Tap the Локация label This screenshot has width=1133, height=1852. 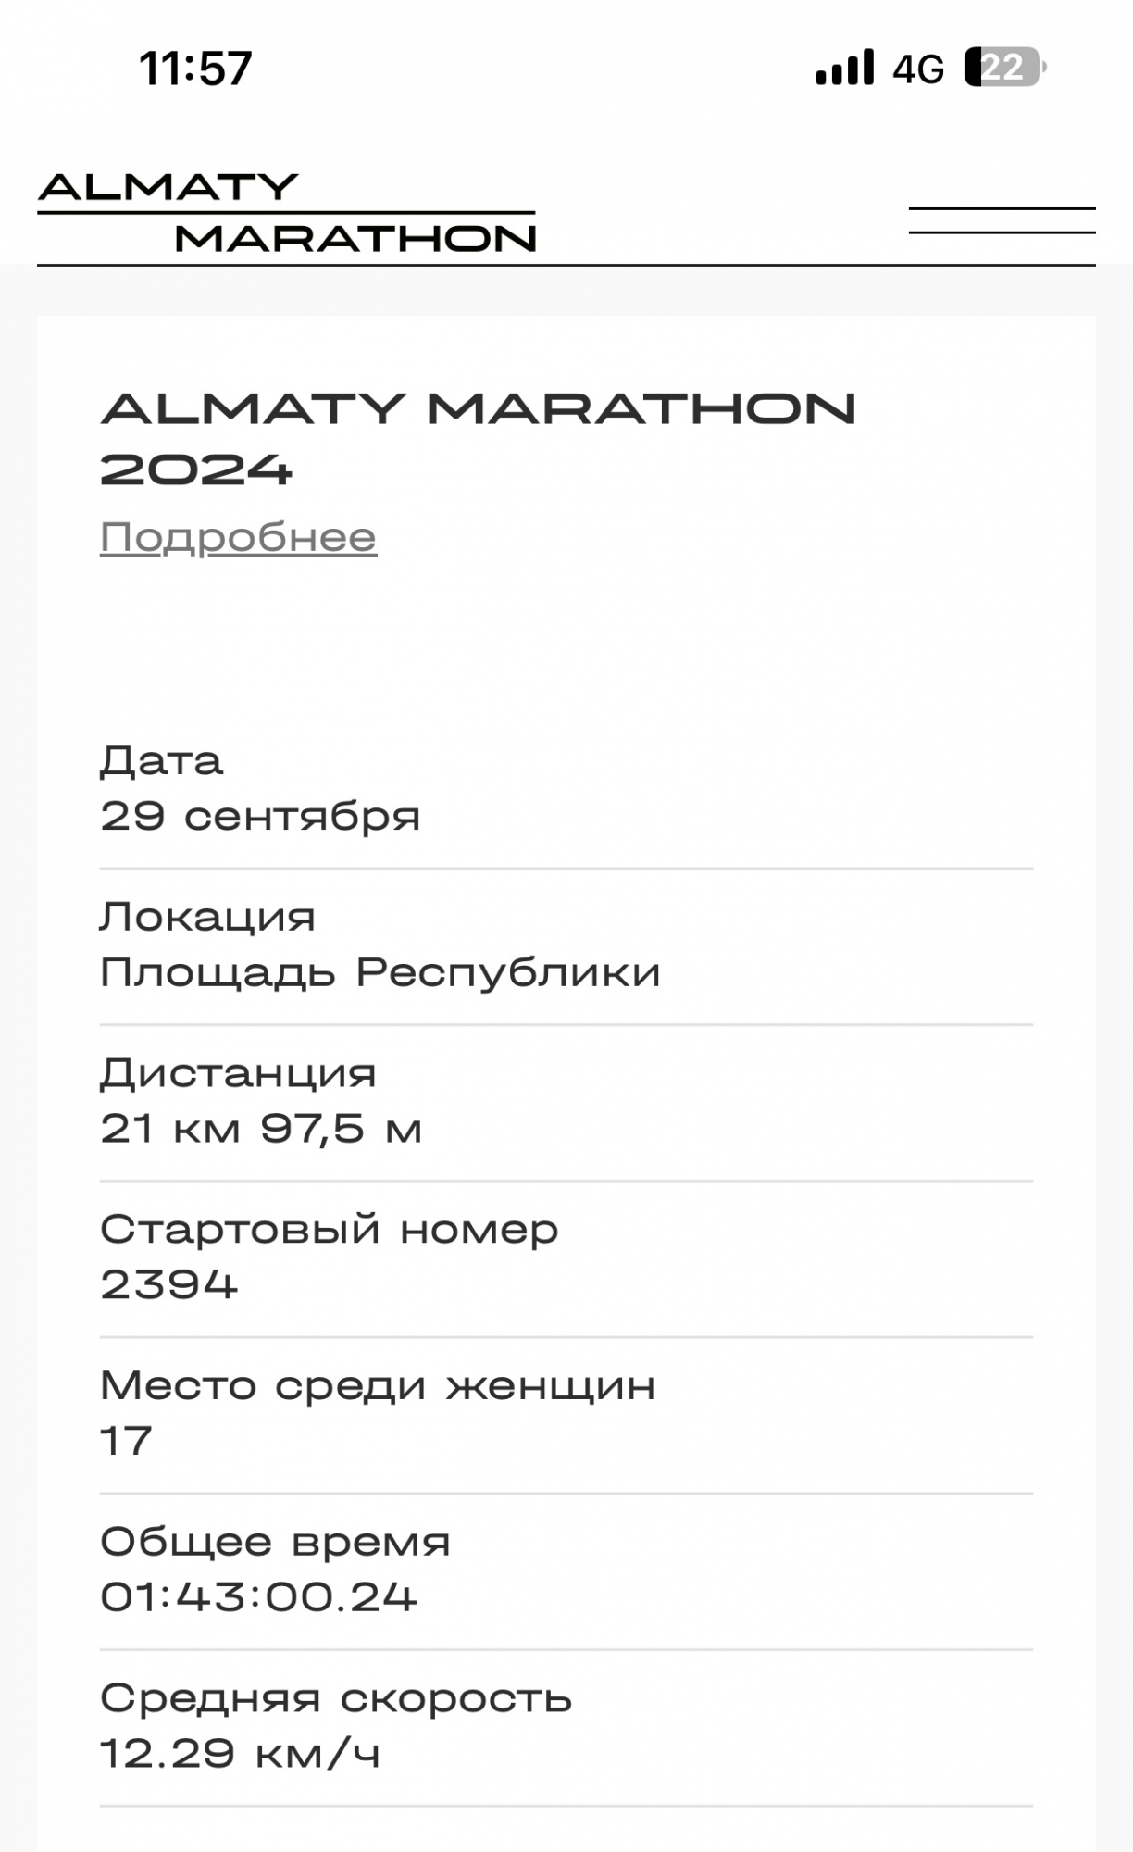[208, 917]
